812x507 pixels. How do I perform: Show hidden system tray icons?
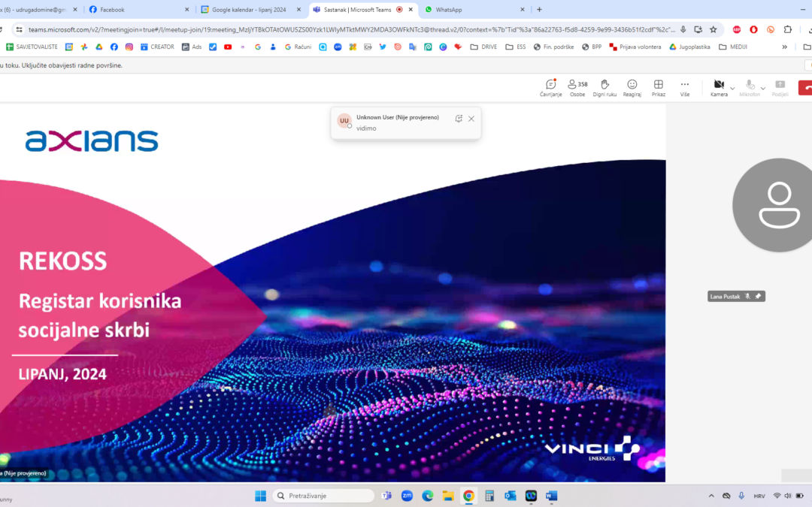point(710,496)
